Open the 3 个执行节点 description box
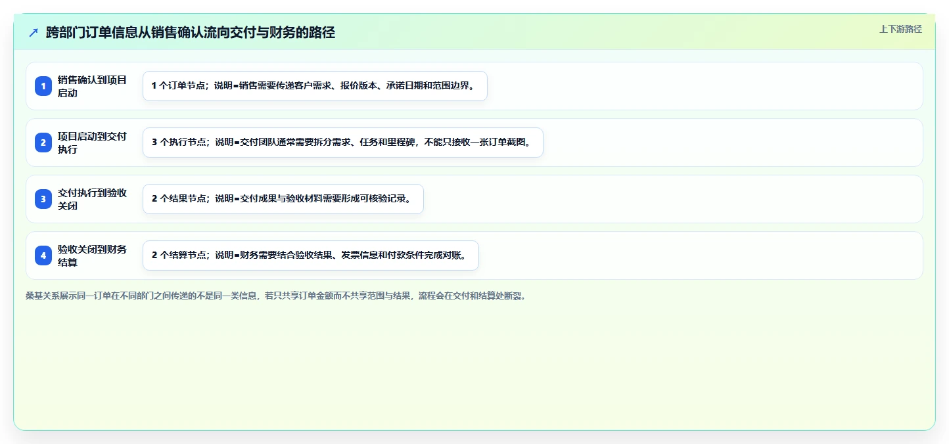The image size is (949, 444). click(343, 143)
